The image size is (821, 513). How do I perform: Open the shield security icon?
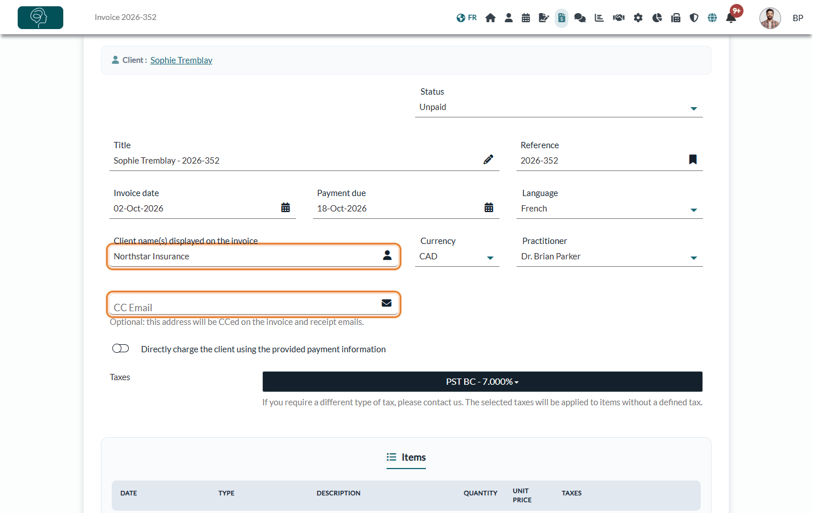pyautogui.click(x=694, y=18)
